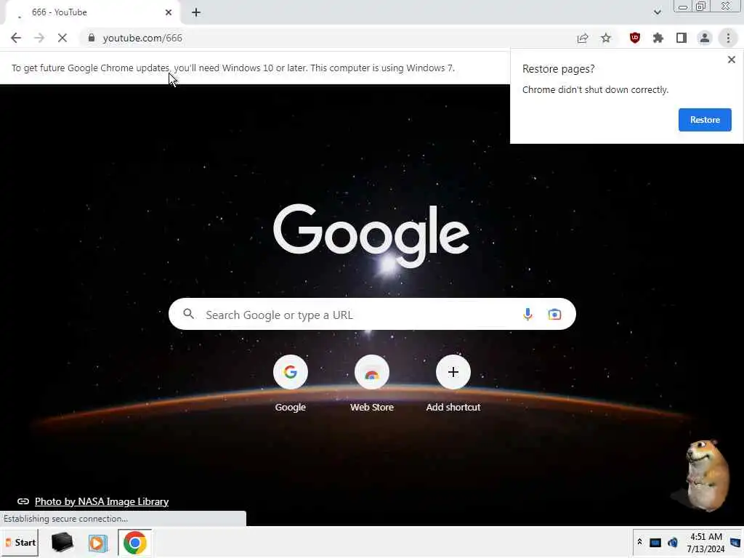744x558 pixels.
Task: Bookmark this tab with the star icon
Action: 606,38
